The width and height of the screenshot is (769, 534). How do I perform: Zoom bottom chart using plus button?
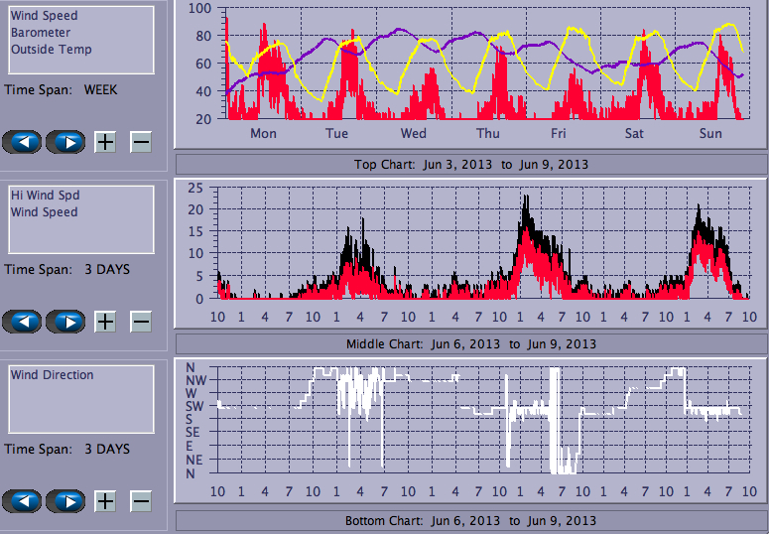105,501
